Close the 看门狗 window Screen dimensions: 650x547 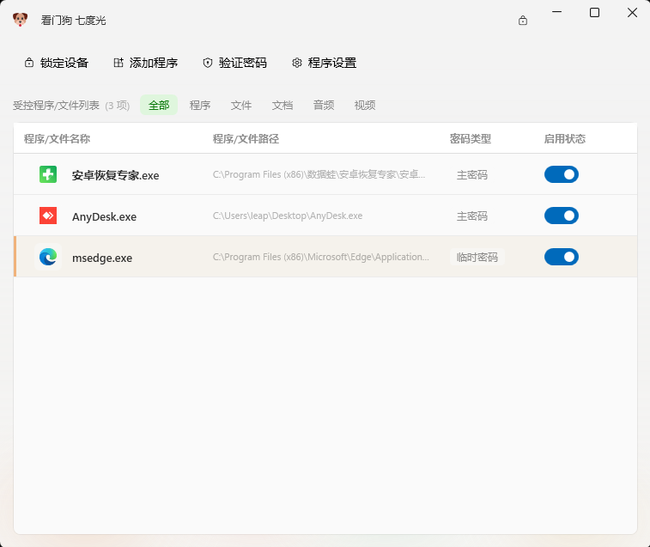(632, 12)
